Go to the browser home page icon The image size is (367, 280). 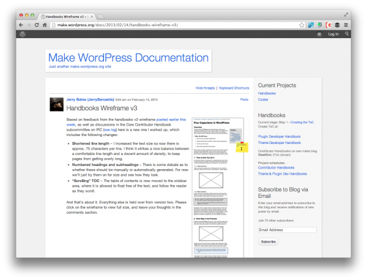coord(45,25)
